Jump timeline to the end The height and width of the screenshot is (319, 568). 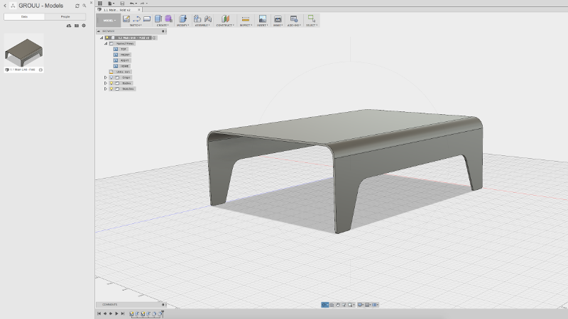click(x=123, y=313)
